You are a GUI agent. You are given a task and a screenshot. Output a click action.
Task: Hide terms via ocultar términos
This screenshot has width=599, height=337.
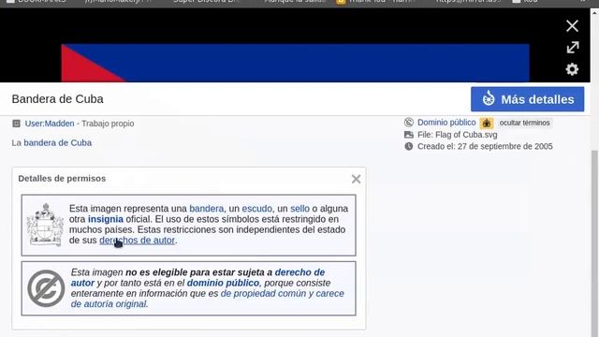tap(524, 123)
